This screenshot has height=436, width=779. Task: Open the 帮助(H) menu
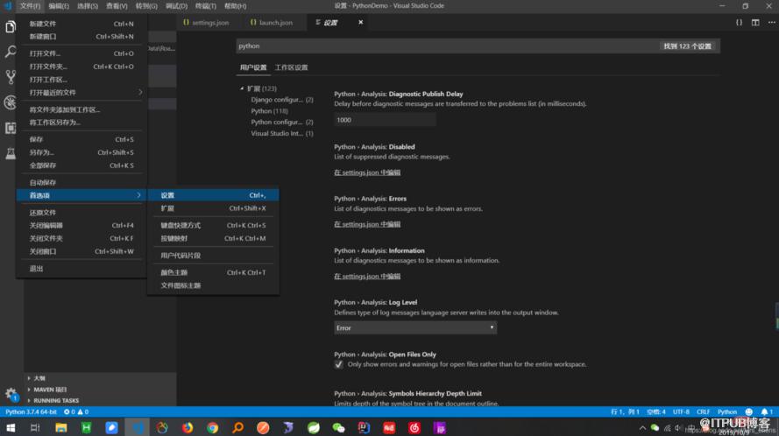(x=235, y=6)
